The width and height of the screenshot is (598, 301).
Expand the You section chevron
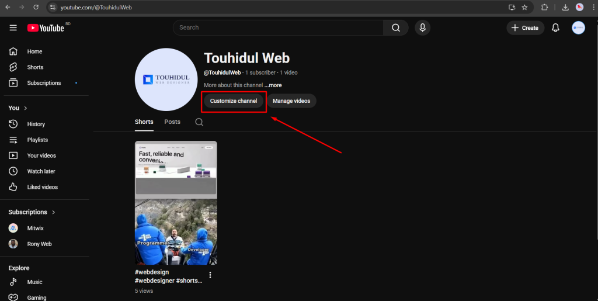26,108
